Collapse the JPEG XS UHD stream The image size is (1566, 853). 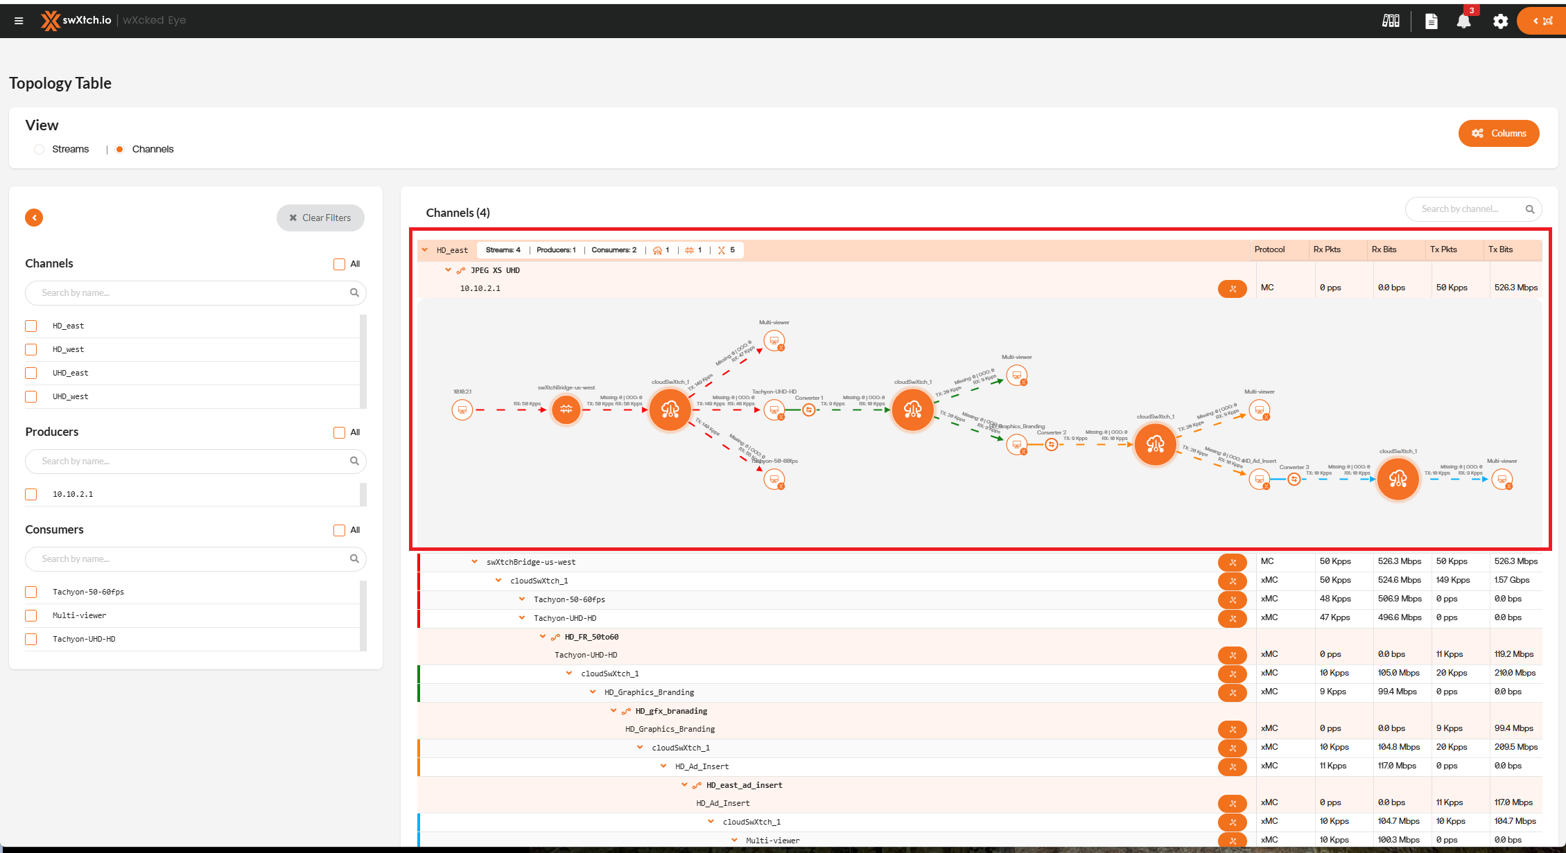click(x=448, y=270)
